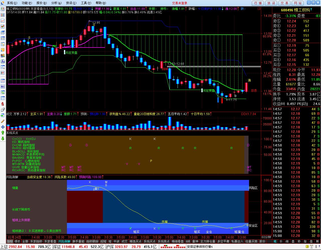Switch to the 模板 tab
Screen dimensions: 321x250
(x=18, y=241)
